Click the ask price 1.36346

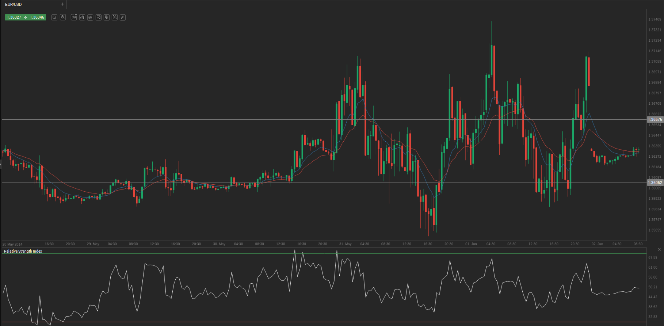37,17
